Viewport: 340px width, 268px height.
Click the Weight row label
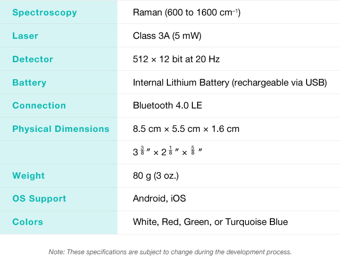[x=29, y=175]
